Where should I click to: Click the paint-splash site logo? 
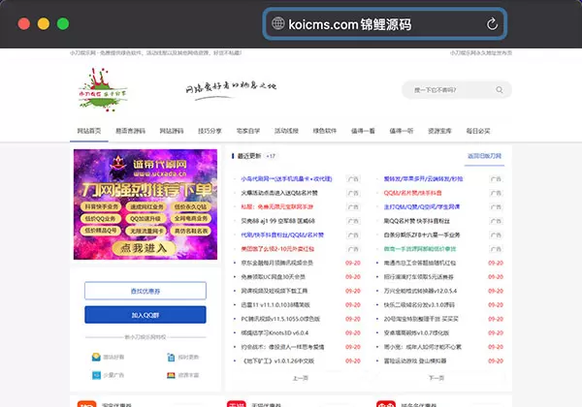(x=102, y=90)
